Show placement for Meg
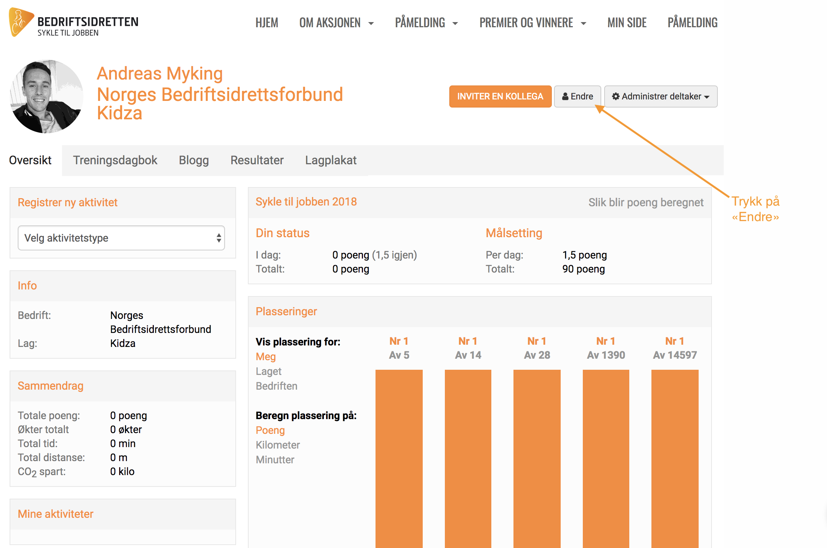The image size is (827, 548). [266, 356]
